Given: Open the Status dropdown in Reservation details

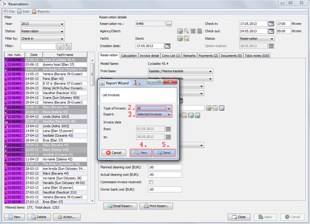Looking at the screenshot, I should tap(257, 39).
